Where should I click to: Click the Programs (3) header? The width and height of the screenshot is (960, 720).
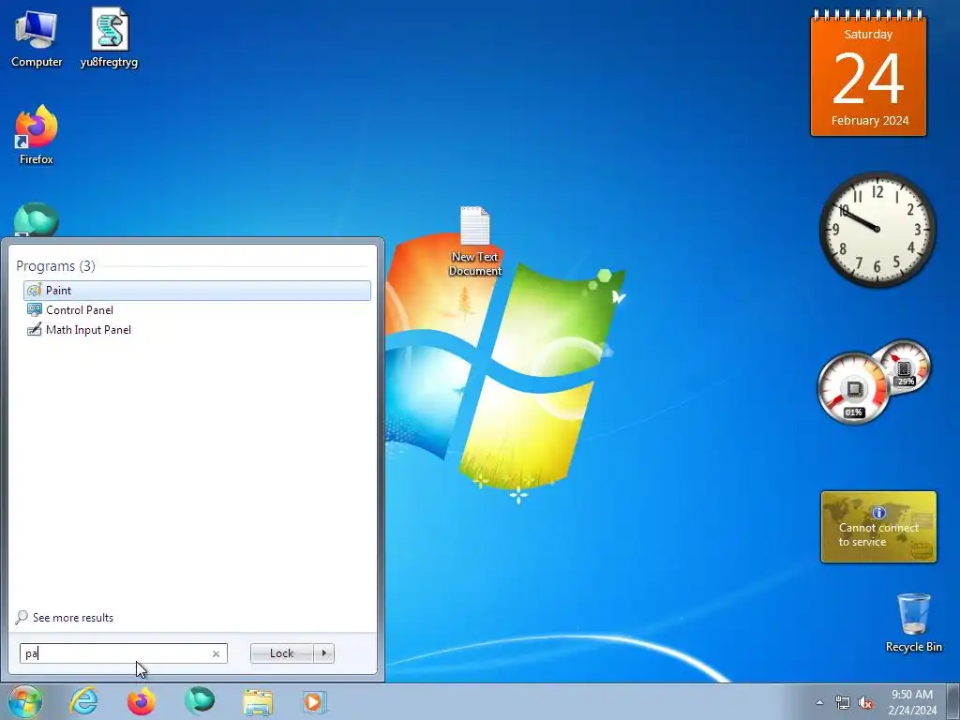pos(55,265)
